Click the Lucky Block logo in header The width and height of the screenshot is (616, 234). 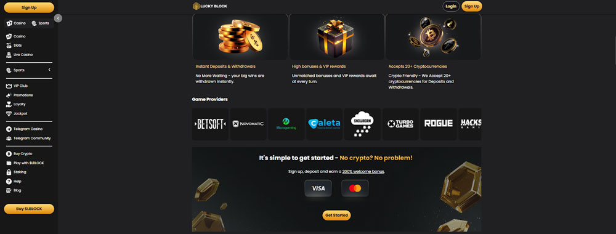coord(210,6)
